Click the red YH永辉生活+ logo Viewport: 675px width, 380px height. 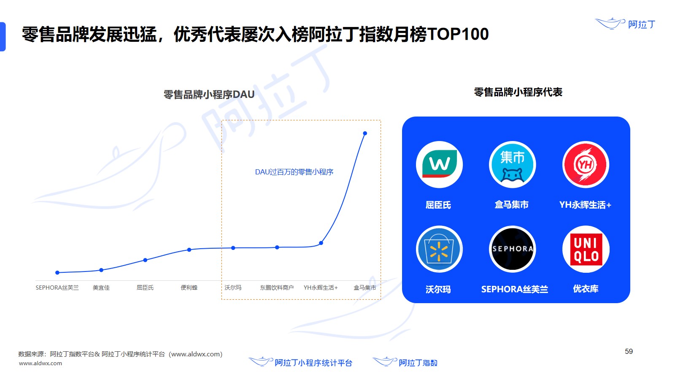click(x=586, y=165)
